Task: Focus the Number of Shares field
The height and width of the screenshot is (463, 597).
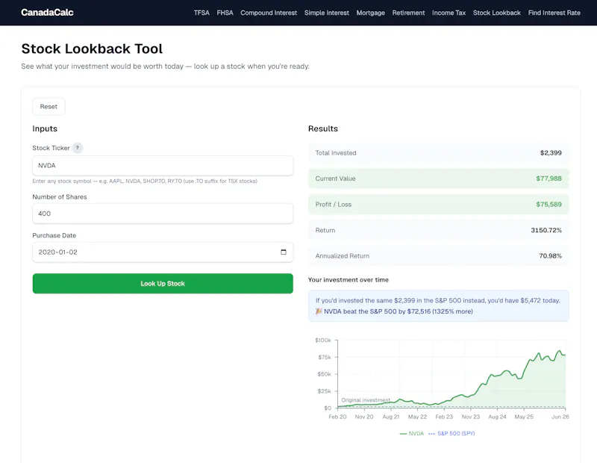Action: pyautogui.click(x=163, y=214)
